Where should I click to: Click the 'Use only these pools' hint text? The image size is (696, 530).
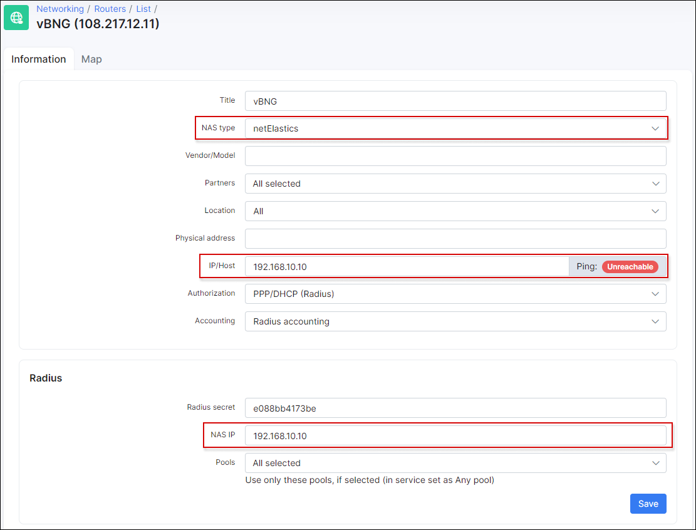pyautogui.click(x=370, y=481)
